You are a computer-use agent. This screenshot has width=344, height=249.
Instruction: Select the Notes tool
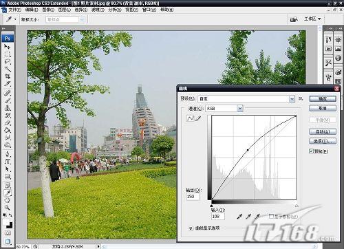(x=8, y=185)
